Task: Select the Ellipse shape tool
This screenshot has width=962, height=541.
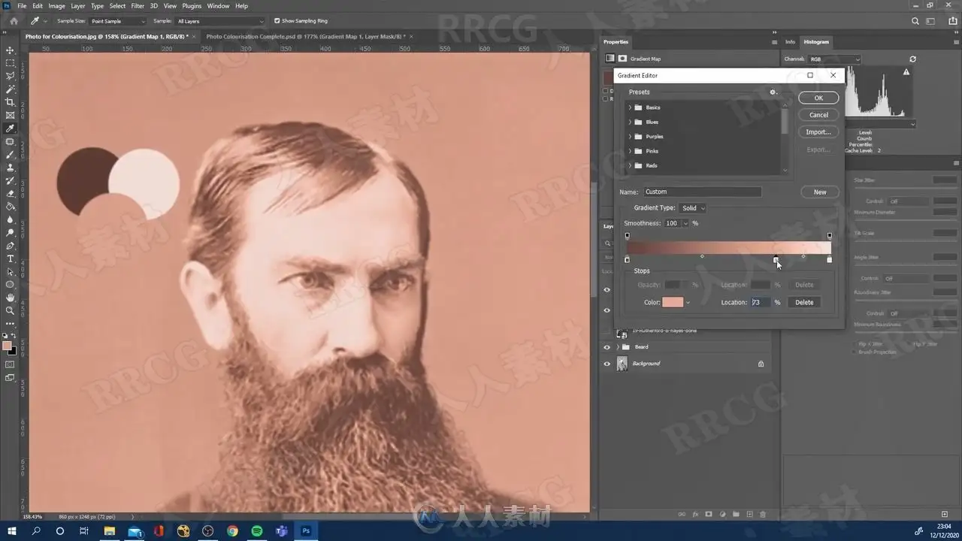Action: (x=11, y=285)
